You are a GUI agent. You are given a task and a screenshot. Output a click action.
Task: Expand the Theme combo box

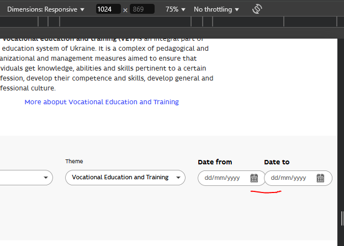point(125,178)
